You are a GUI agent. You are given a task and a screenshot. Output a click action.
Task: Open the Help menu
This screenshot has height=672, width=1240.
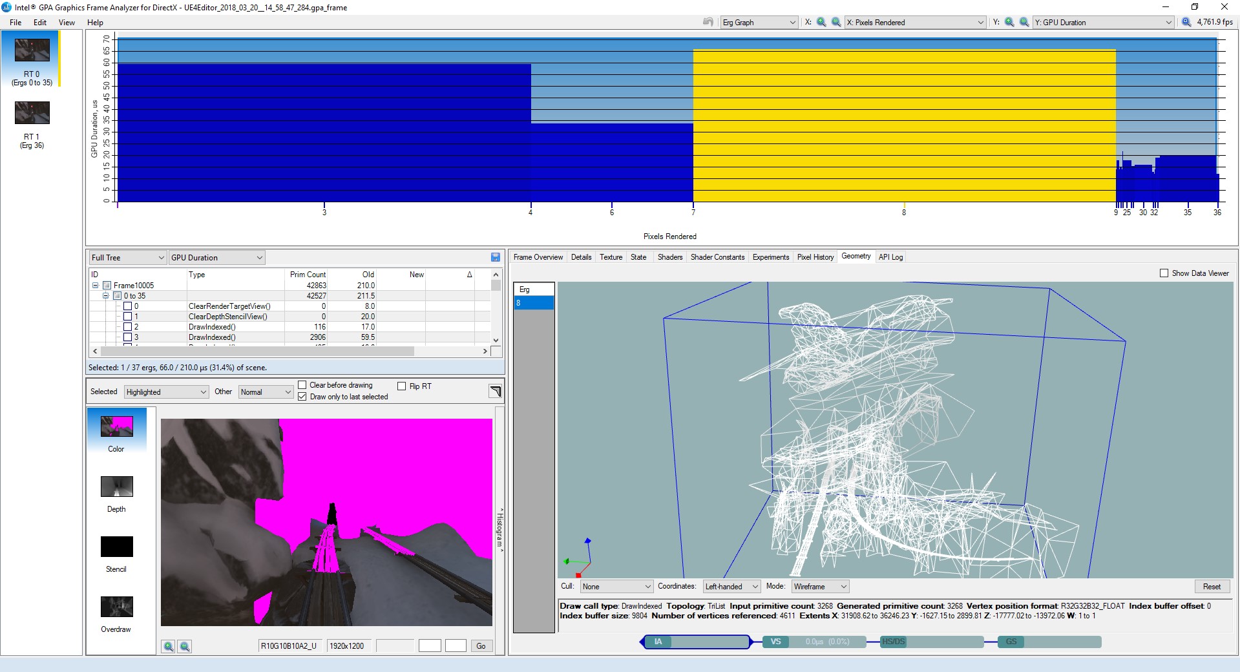coord(95,22)
